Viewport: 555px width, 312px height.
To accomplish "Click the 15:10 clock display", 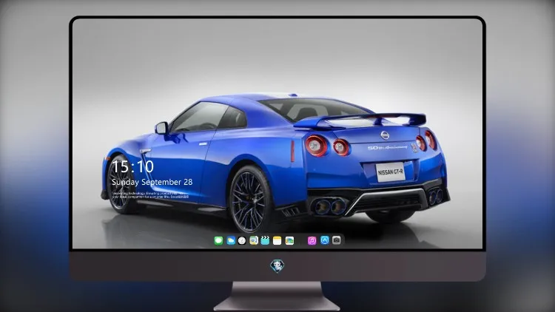I will pos(132,166).
